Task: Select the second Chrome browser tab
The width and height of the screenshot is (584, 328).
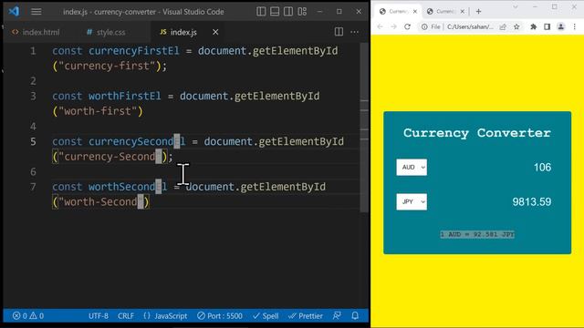Action: pos(445,12)
